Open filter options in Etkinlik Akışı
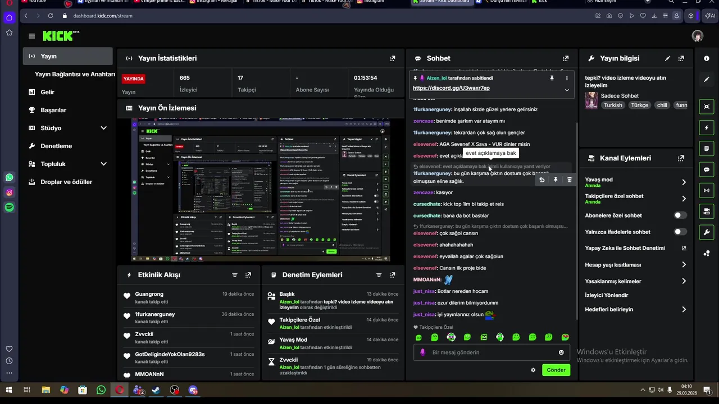719x404 pixels. pos(235,275)
